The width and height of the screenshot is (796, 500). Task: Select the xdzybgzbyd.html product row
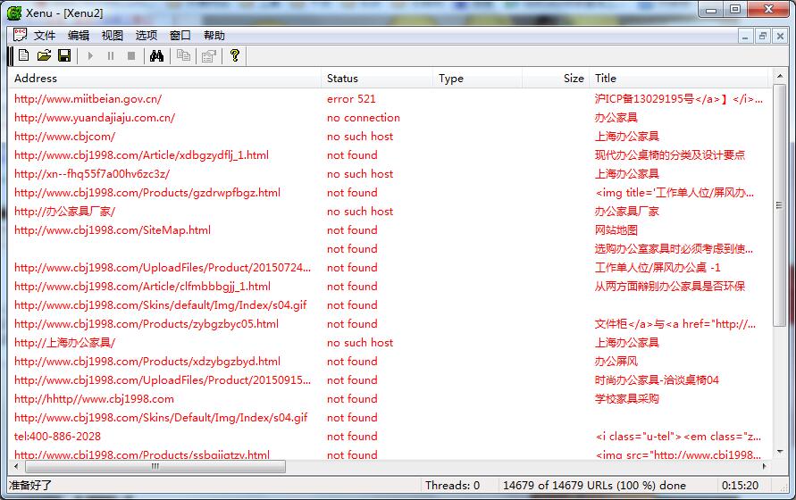[x=389, y=362]
